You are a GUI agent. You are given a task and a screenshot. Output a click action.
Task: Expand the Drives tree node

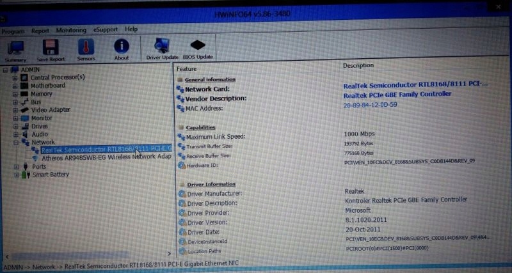click(15, 126)
